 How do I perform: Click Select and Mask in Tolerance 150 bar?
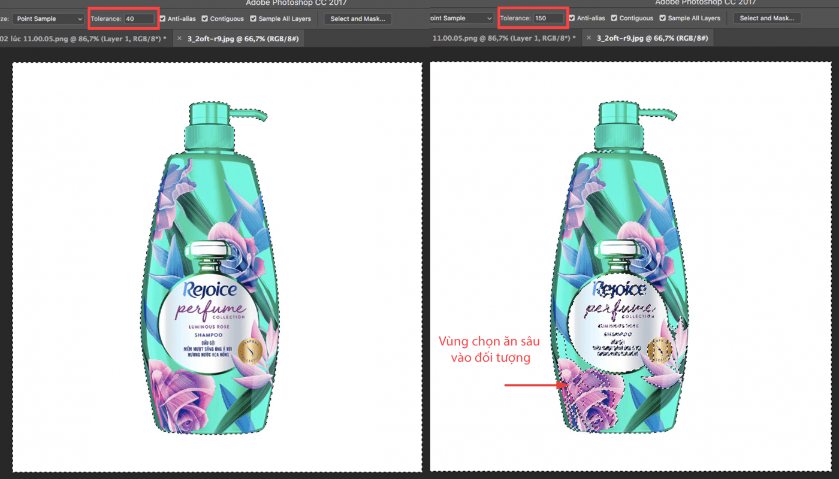tap(767, 18)
